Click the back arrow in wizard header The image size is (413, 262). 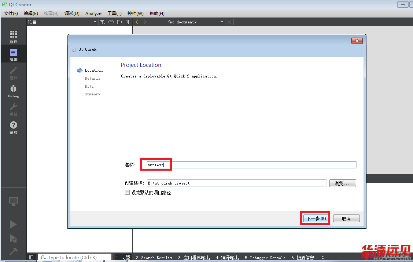pyautogui.click(x=74, y=50)
